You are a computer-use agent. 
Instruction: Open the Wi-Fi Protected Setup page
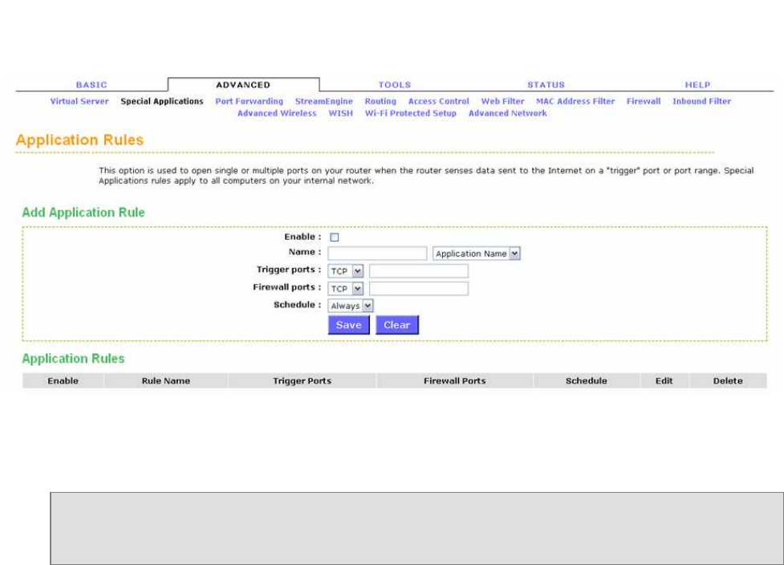411,113
